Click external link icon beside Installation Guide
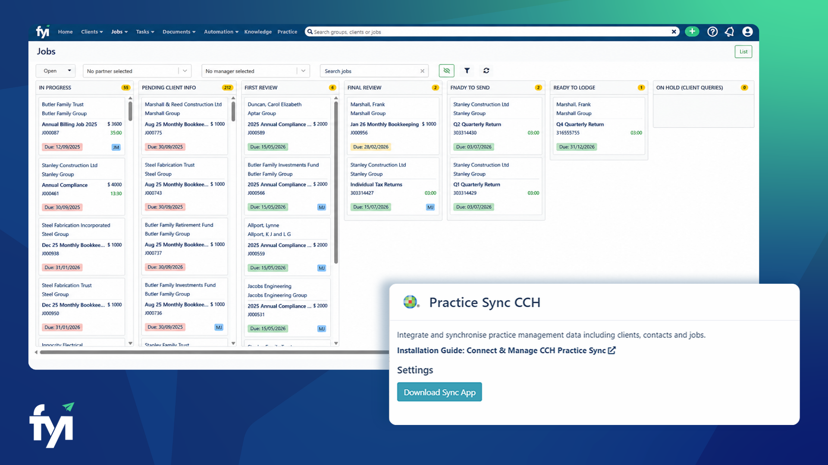This screenshot has width=828, height=465. pyautogui.click(x=612, y=350)
